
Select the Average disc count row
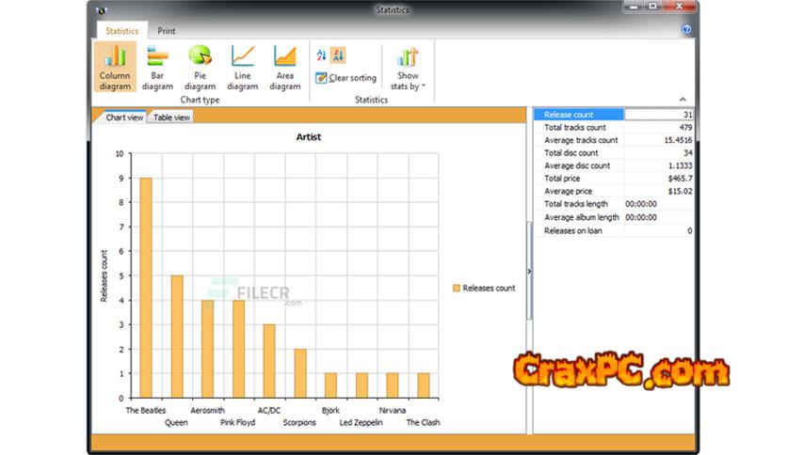(x=614, y=165)
